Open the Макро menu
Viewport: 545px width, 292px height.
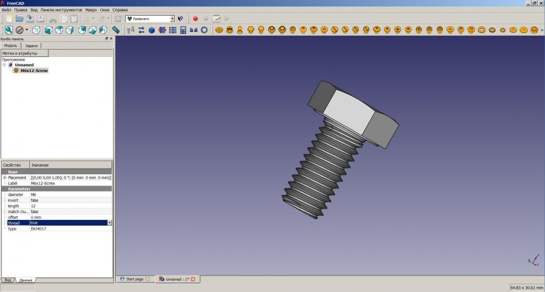coord(91,10)
